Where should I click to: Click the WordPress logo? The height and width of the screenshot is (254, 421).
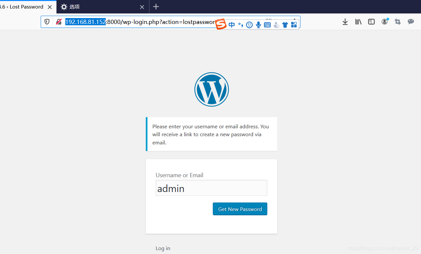point(211,89)
